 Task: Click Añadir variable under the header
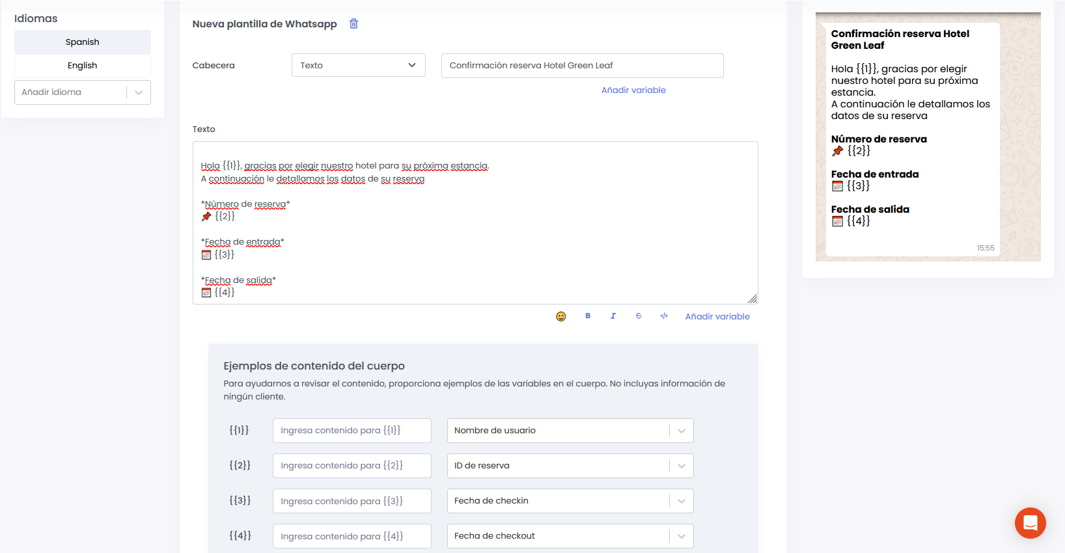(633, 90)
